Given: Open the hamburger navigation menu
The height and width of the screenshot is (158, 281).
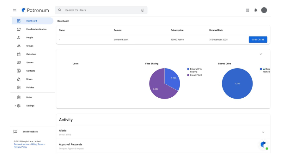Looking at the screenshot, I should pos(15,10).
